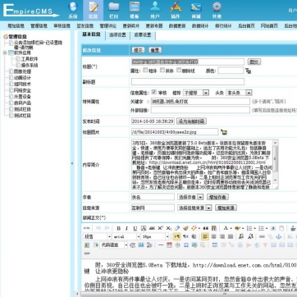Click the highlighted left-align icon
This screenshot has width=297, height=297.
click(x=205, y=236)
